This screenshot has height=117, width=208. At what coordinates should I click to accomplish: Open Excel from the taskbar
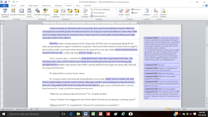(93, 114)
